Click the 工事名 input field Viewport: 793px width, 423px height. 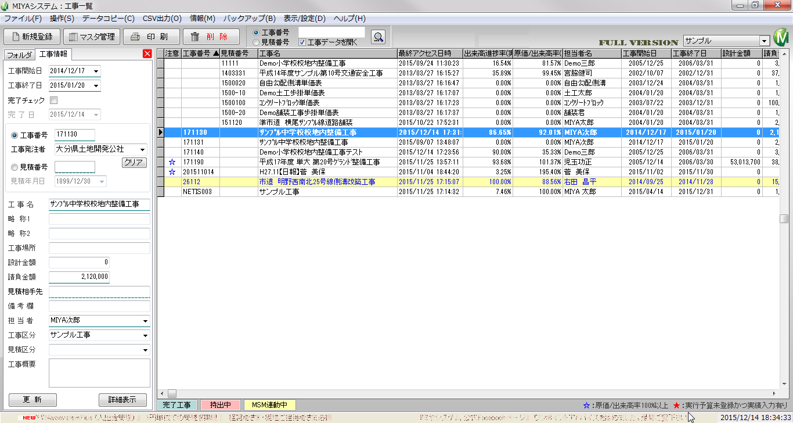click(x=99, y=205)
